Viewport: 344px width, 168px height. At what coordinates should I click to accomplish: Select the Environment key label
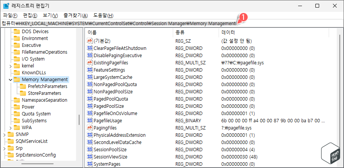tap(35, 38)
